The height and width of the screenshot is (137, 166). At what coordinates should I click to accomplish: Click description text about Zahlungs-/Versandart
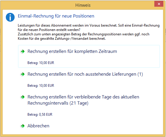(x=83, y=37)
